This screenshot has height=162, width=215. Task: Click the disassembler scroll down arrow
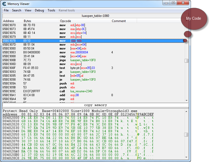coord(186,100)
